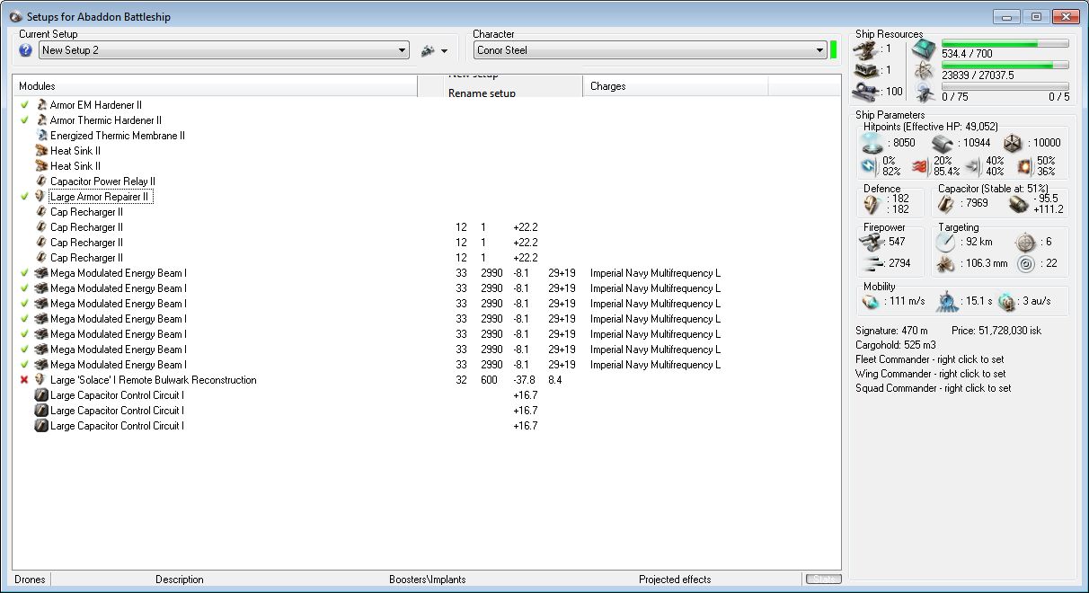Switch to the Description tab
This screenshot has height=593, width=1089.
pos(180,580)
